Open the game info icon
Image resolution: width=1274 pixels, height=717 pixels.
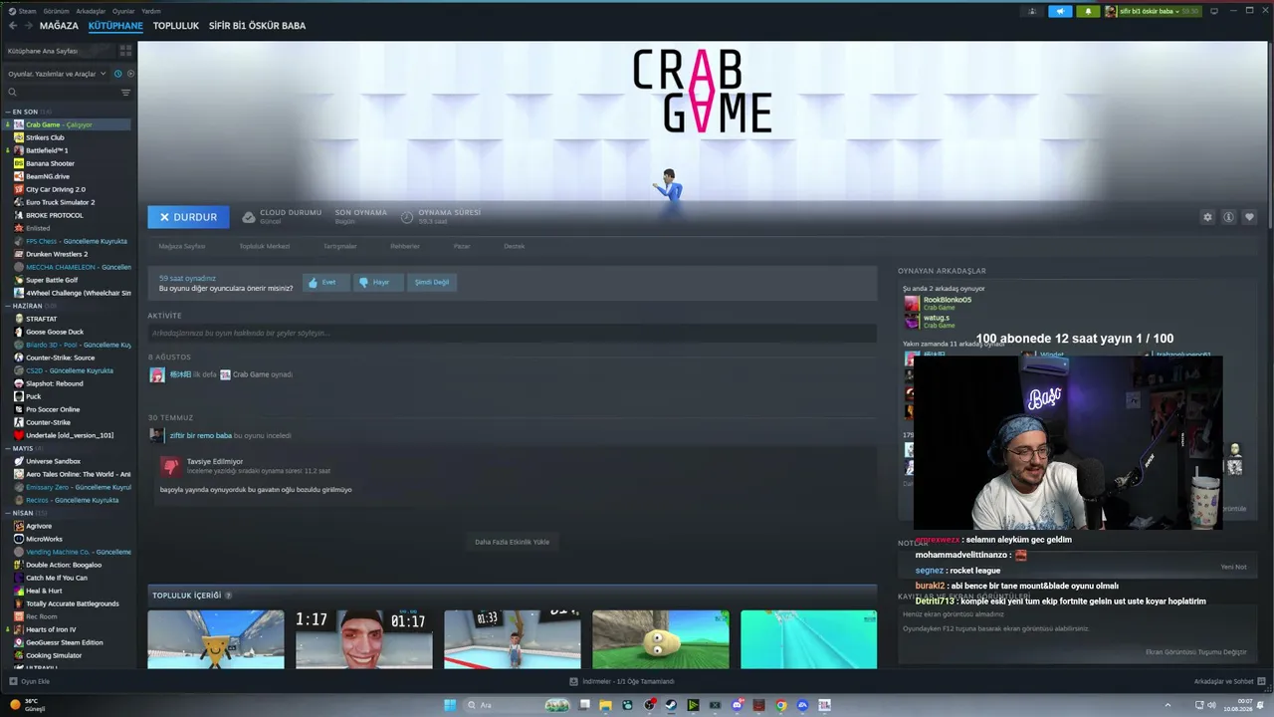1228,217
